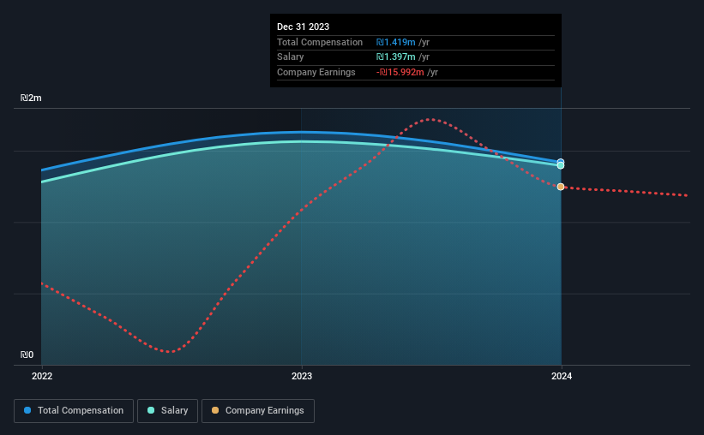This screenshot has height=435, width=704.
Task: Click the teal Salary data point at 2024
Action: (x=561, y=166)
